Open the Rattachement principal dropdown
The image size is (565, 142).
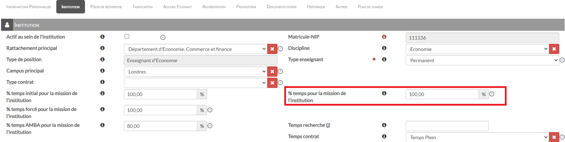pos(195,49)
